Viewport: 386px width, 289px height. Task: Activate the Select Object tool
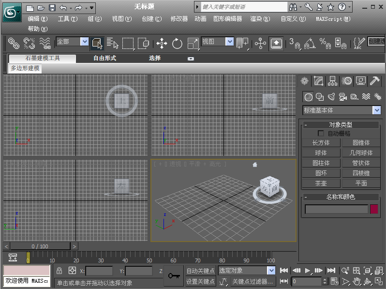coord(97,44)
